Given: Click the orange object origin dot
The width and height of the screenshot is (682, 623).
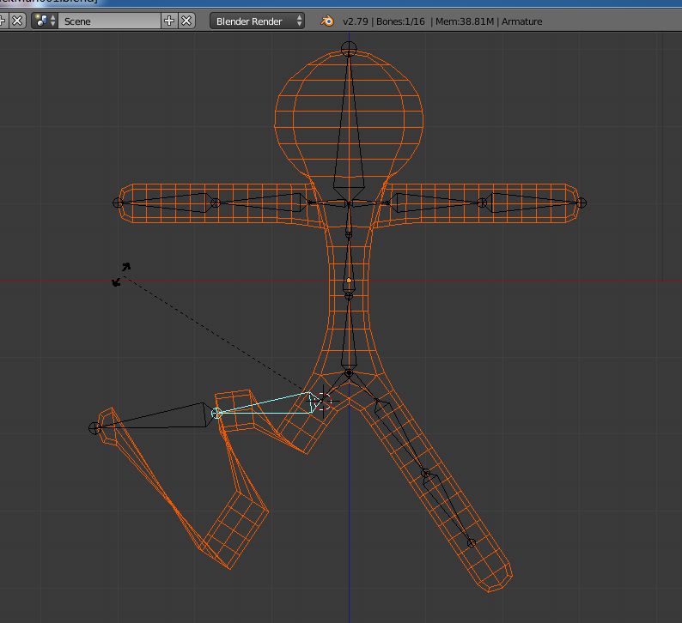Looking at the screenshot, I should (349, 281).
